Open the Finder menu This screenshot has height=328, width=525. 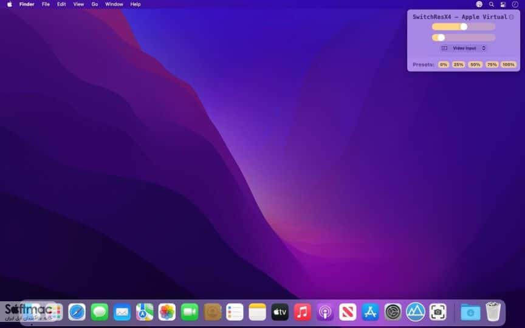pyautogui.click(x=27, y=4)
